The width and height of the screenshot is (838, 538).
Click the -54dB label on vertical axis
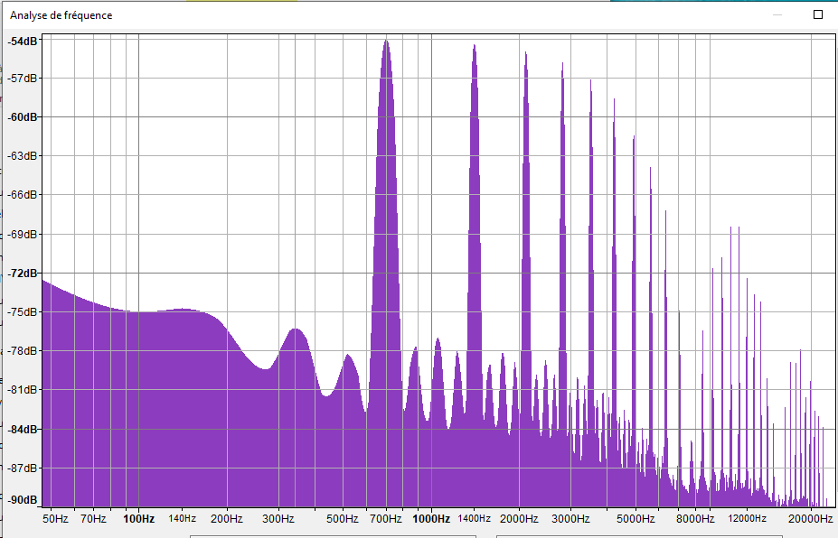[x=23, y=41]
